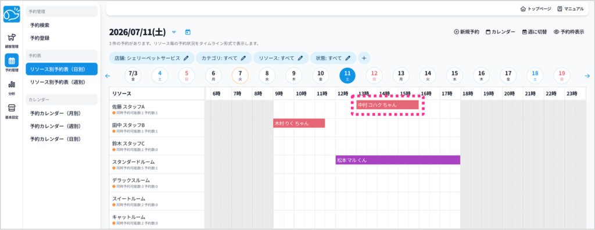Click the 23時 time column header
Viewport: 595px width, 230px height.
[x=575, y=94]
